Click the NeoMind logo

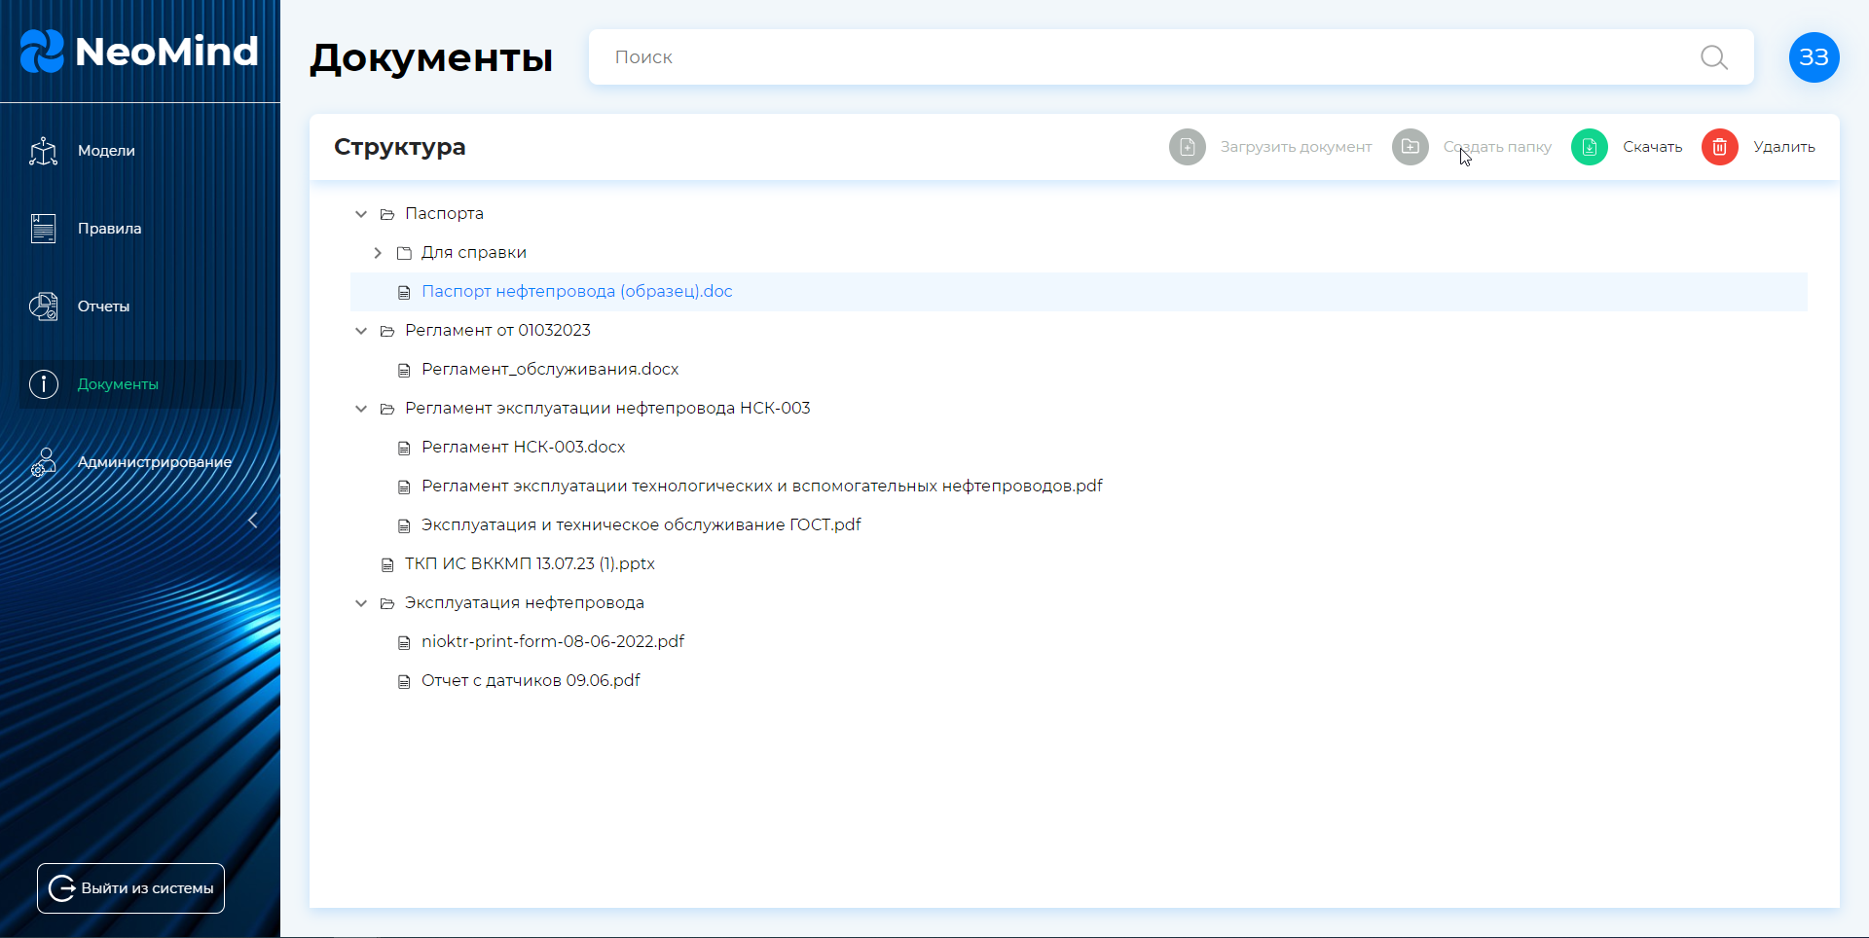(x=139, y=52)
